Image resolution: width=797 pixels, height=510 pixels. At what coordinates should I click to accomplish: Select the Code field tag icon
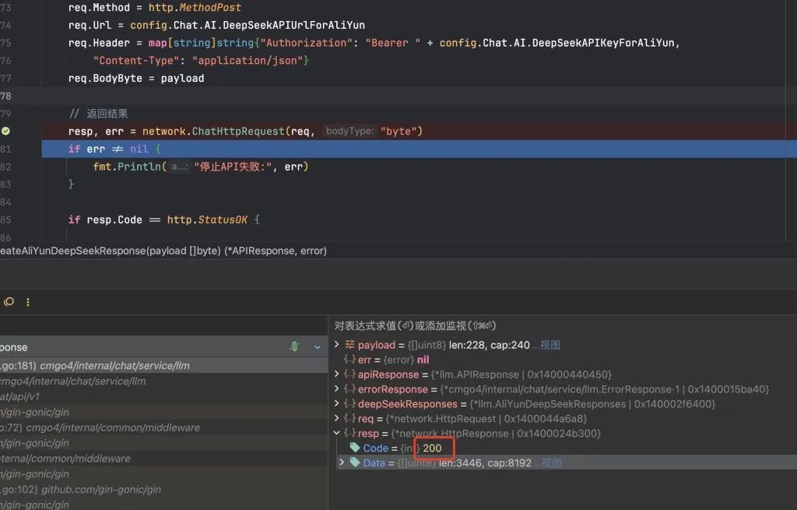pyautogui.click(x=355, y=448)
